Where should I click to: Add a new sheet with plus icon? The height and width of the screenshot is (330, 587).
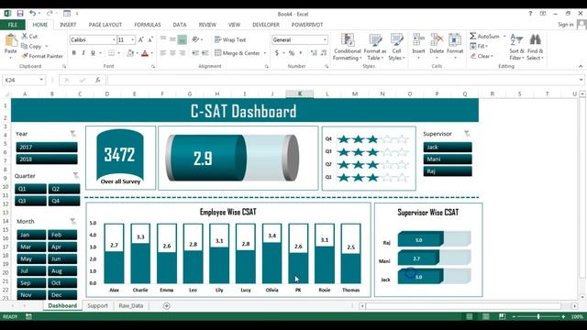[167, 306]
